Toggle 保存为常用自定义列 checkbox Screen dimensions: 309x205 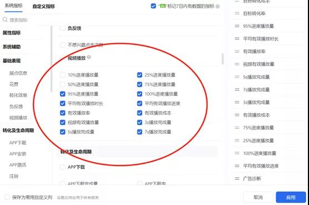tap(7, 197)
